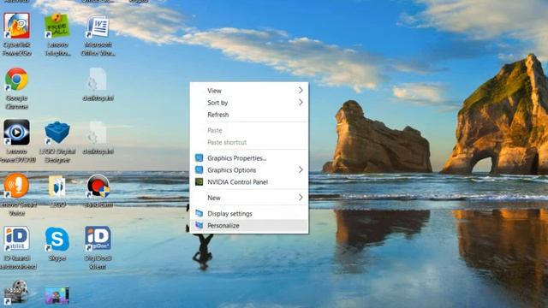Select the Lenovo Smart Voice microphone icon

[17, 195]
